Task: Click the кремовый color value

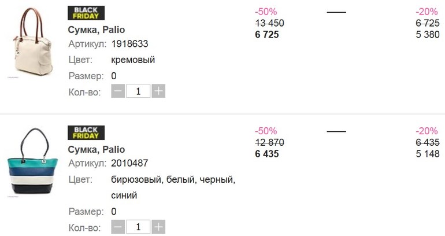Action: pyautogui.click(x=133, y=60)
